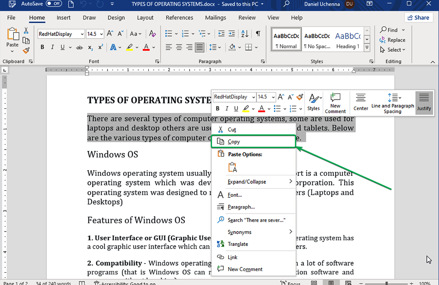Click the yellow text highlight color button

coord(129,47)
